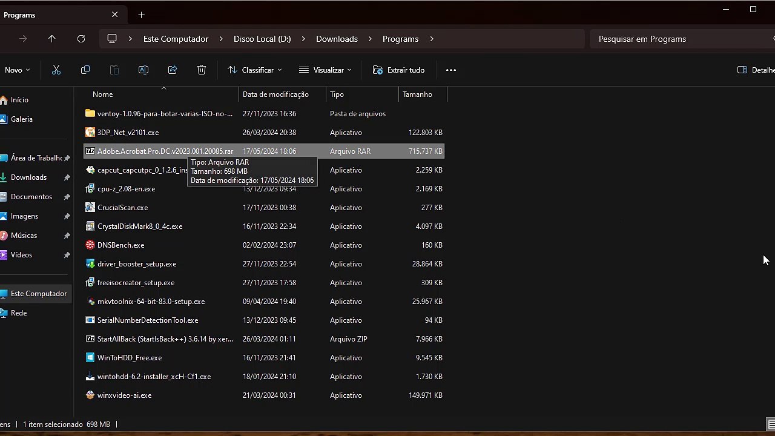Select freeisocreator_setup.exe file name
This screenshot has height=436, width=775.
[136, 283]
